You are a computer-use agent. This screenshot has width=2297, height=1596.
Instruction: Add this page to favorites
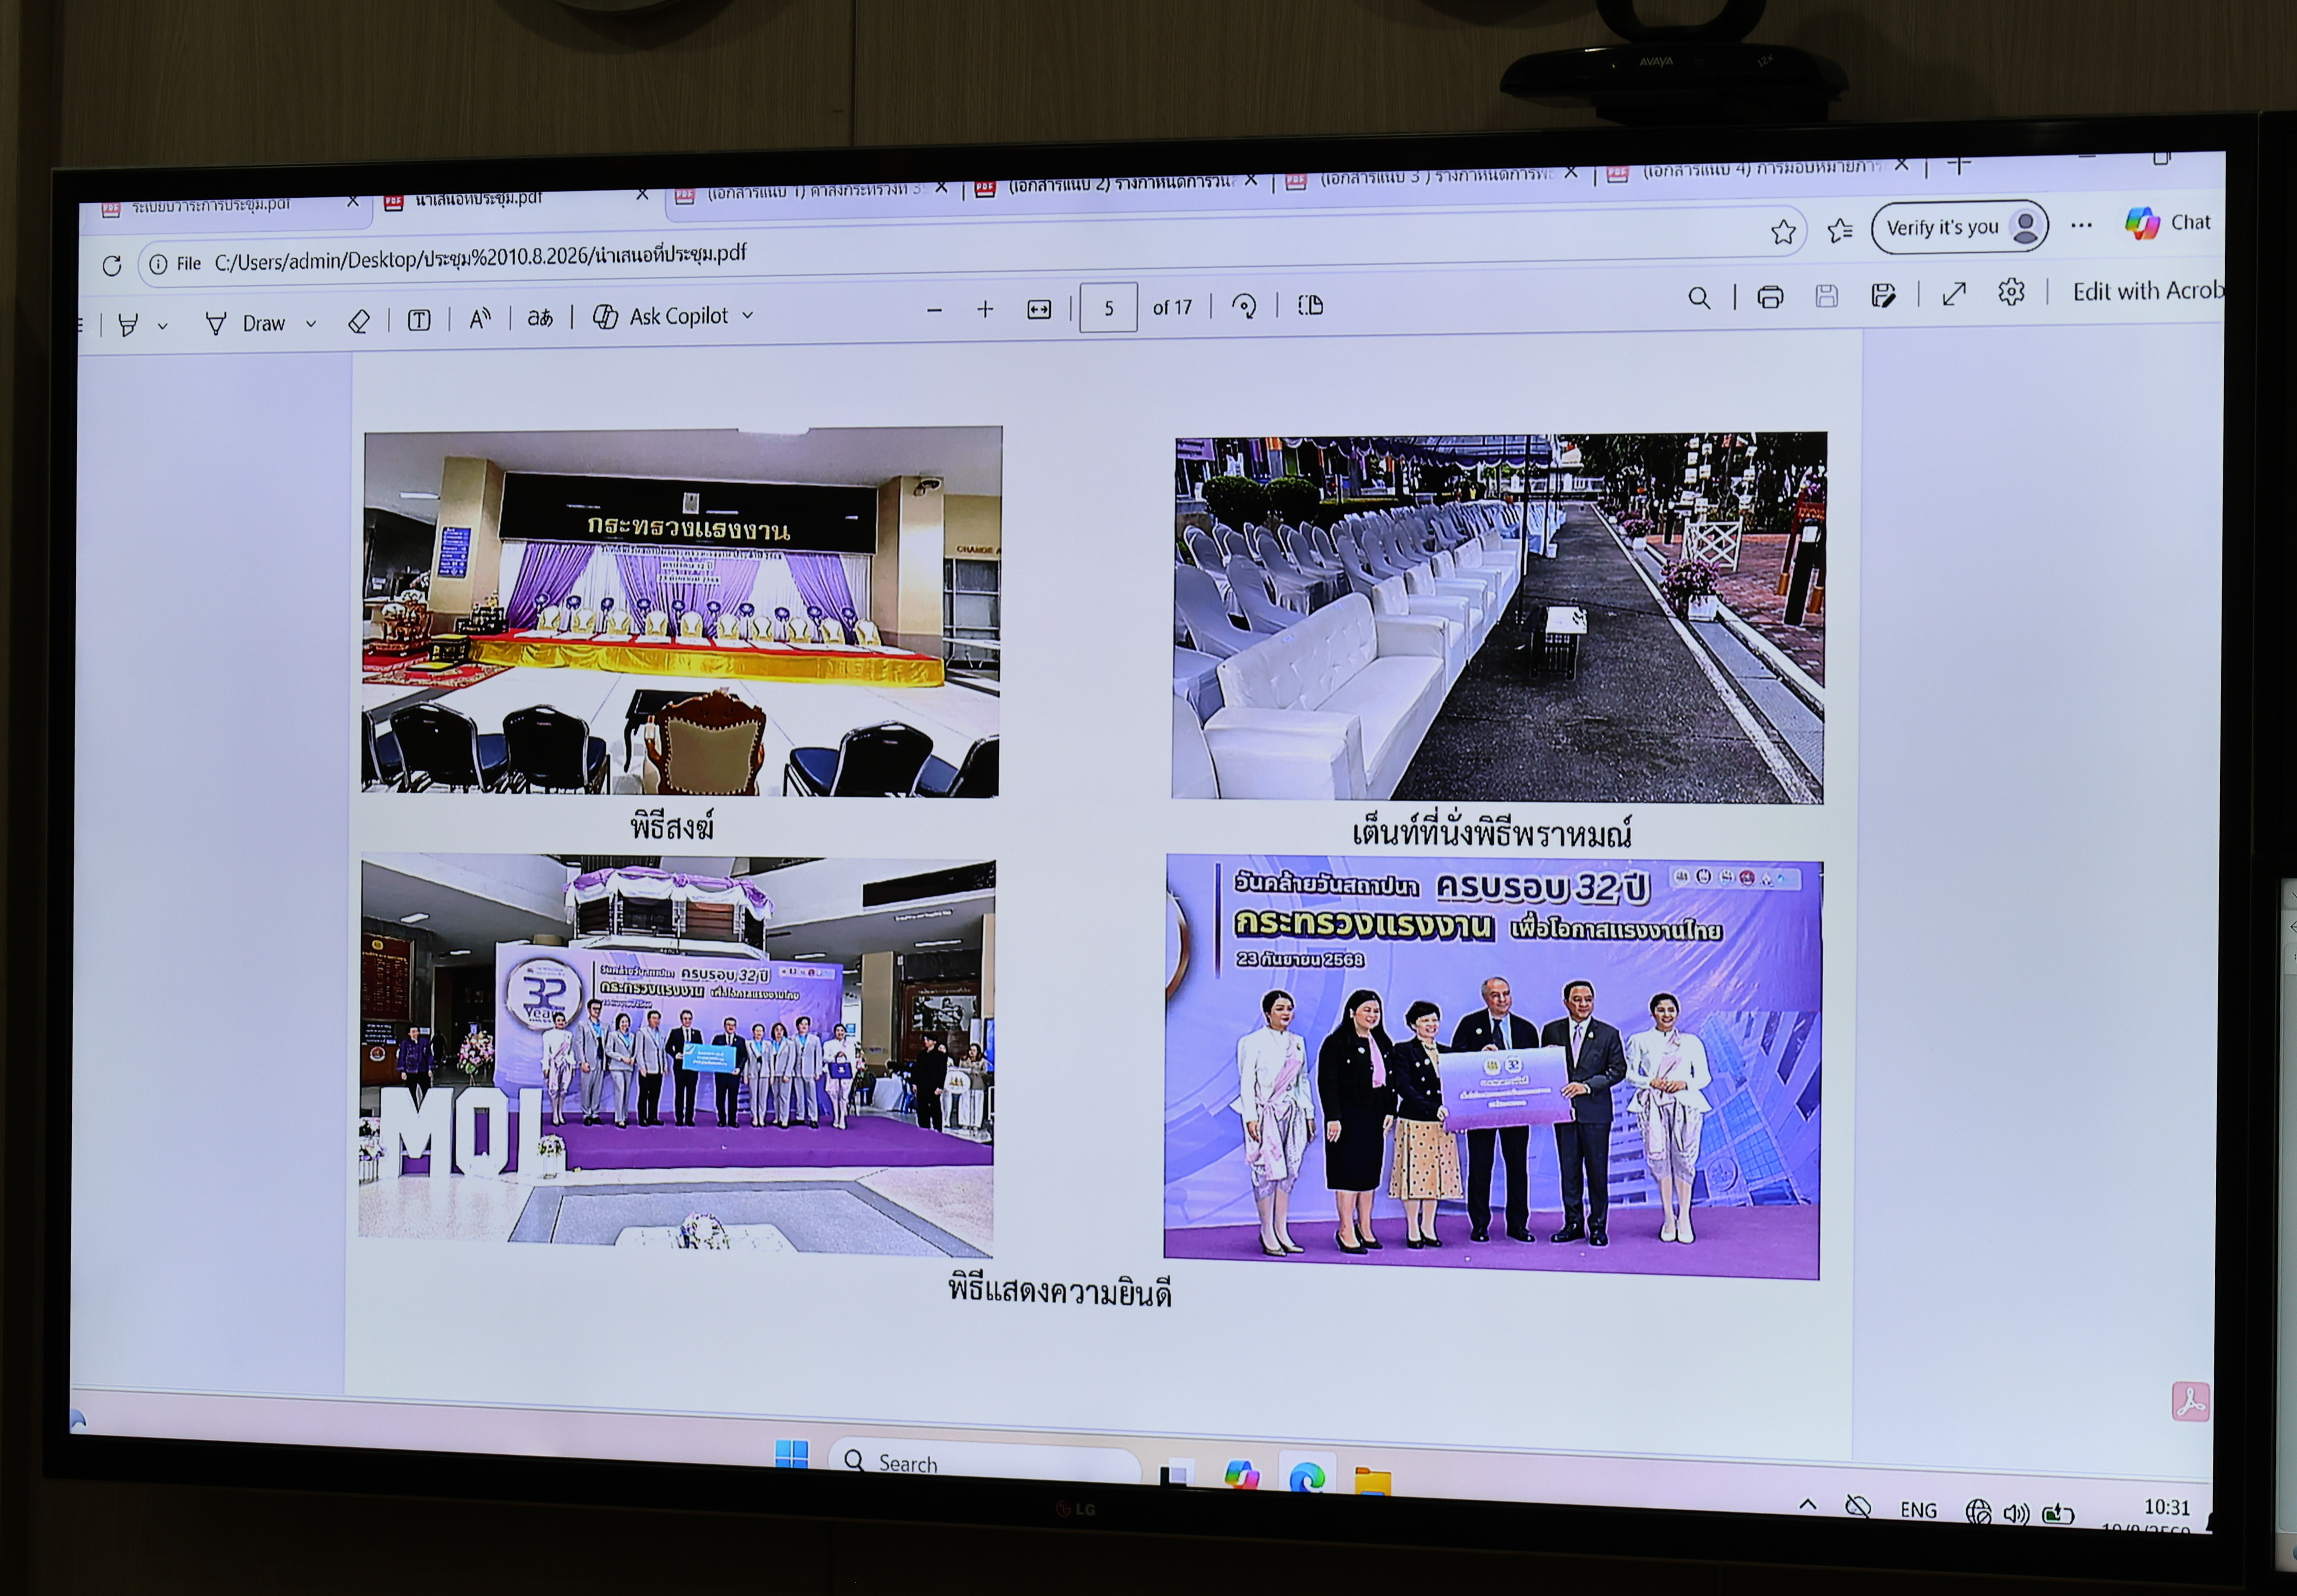(1783, 233)
